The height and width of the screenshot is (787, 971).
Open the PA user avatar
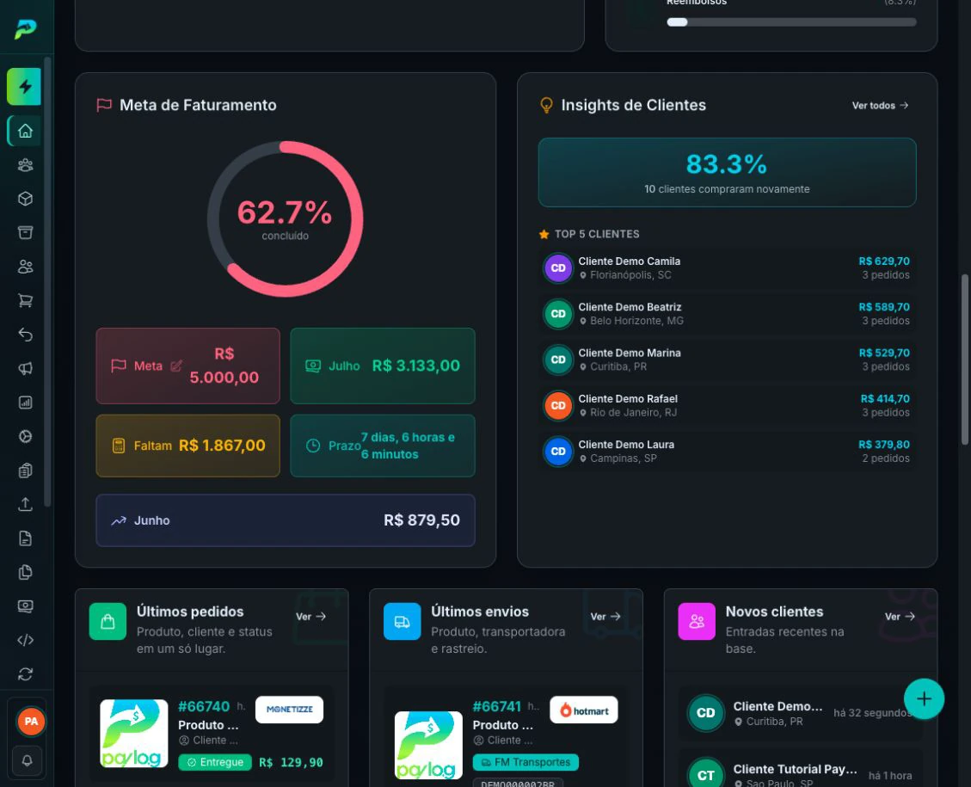(x=31, y=722)
